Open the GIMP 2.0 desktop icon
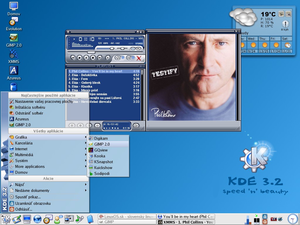 point(14,40)
